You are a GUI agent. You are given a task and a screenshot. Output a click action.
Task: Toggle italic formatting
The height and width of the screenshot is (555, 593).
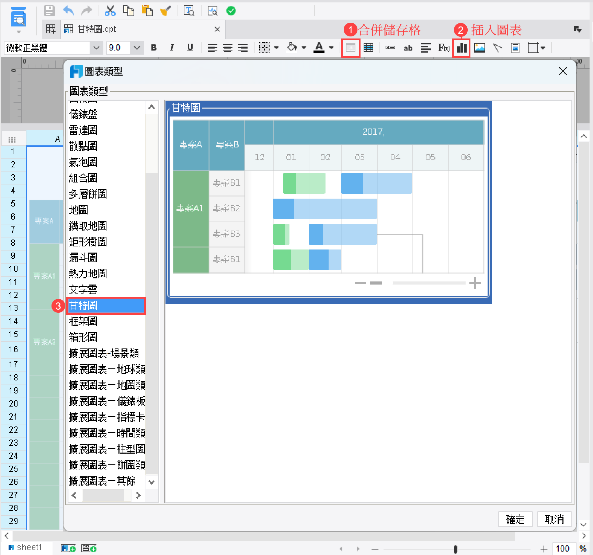(172, 48)
